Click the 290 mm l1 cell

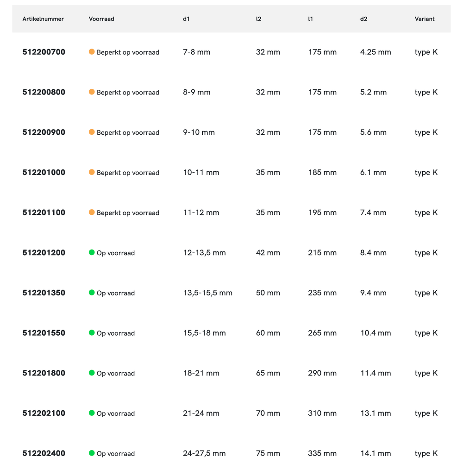(x=322, y=373)
